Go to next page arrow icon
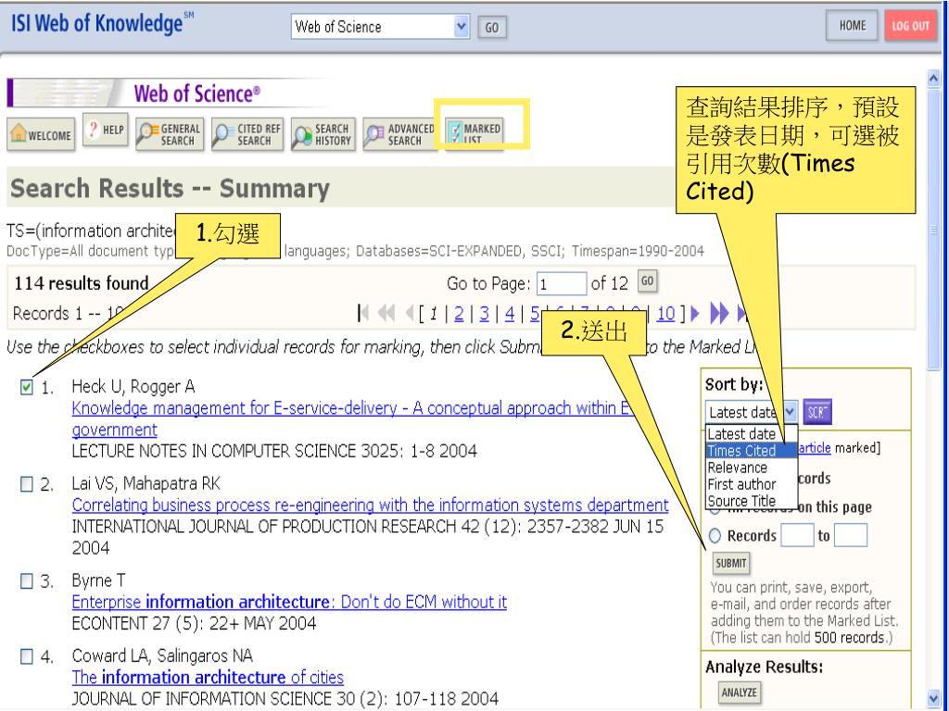Viewport: 949px width, 711px height. (695, 313)
